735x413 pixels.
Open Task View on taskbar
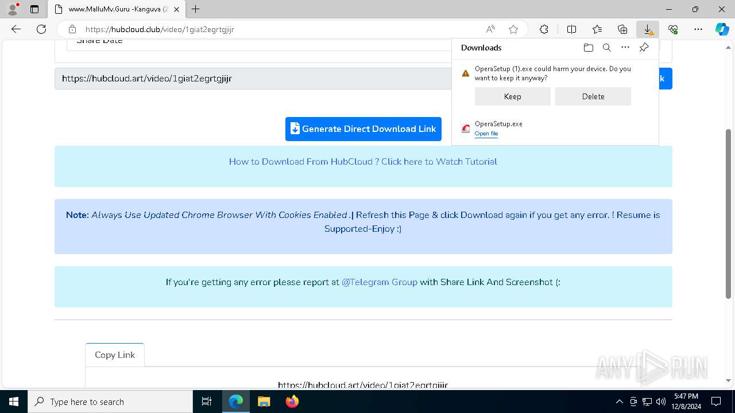coord(207,402)
